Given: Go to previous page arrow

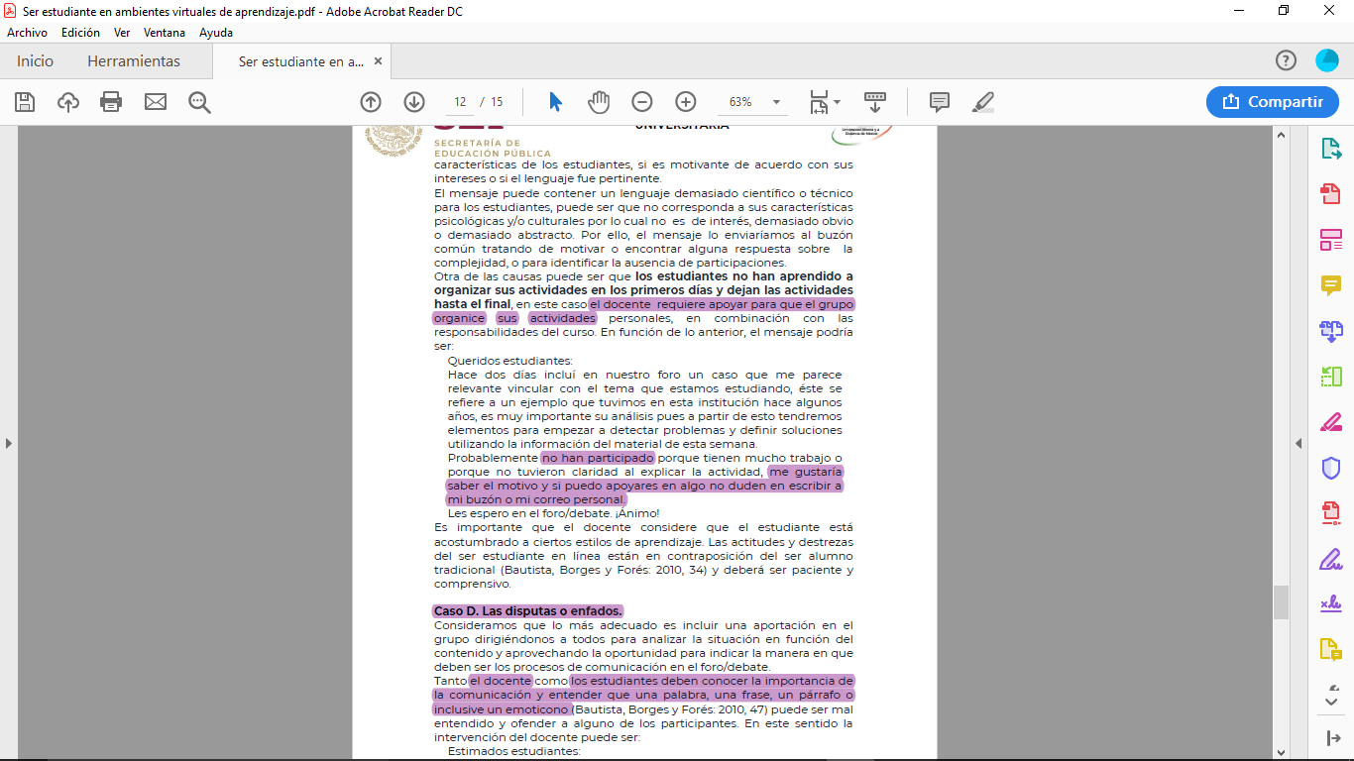Looking at the screenshot, I should click(371, 102).
